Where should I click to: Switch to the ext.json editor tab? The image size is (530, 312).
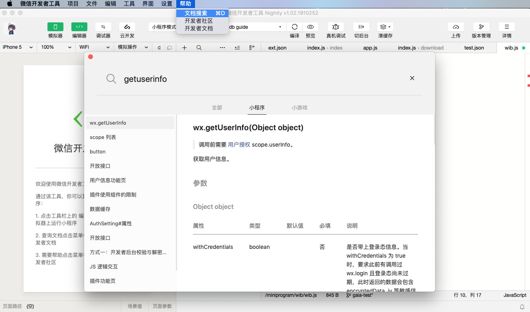pyautogui.click(x=277, y=48)
